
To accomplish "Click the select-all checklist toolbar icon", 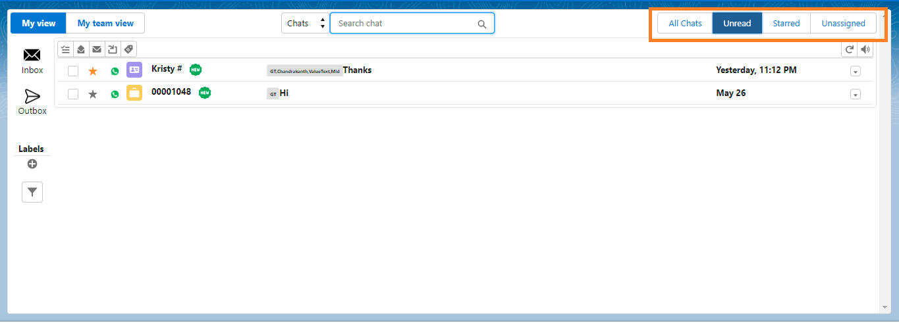I will (x=65, y=49).
